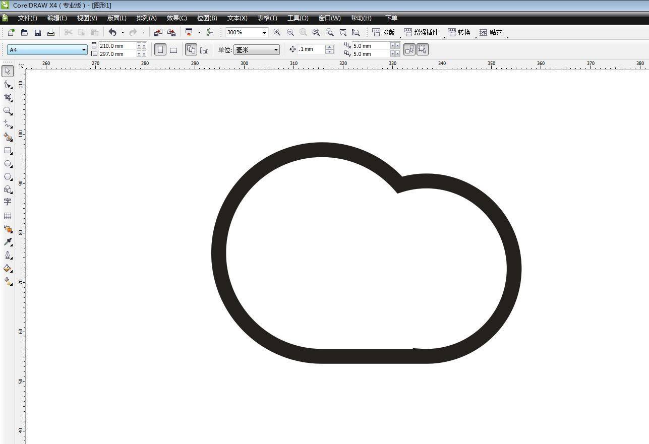Open the 视图(V) menu
The width and height of the screenshot is (649, 444).
coord(87,18)
